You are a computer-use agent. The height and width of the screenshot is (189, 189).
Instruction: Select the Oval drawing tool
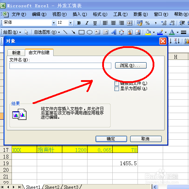pyautogui.click(x=90, y=32)
